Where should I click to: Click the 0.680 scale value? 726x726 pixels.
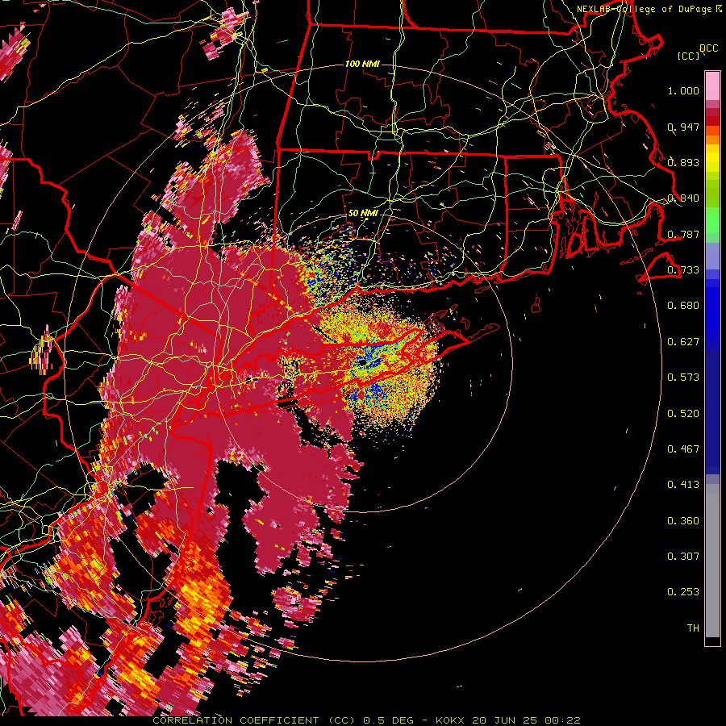[x=683, y=306]
